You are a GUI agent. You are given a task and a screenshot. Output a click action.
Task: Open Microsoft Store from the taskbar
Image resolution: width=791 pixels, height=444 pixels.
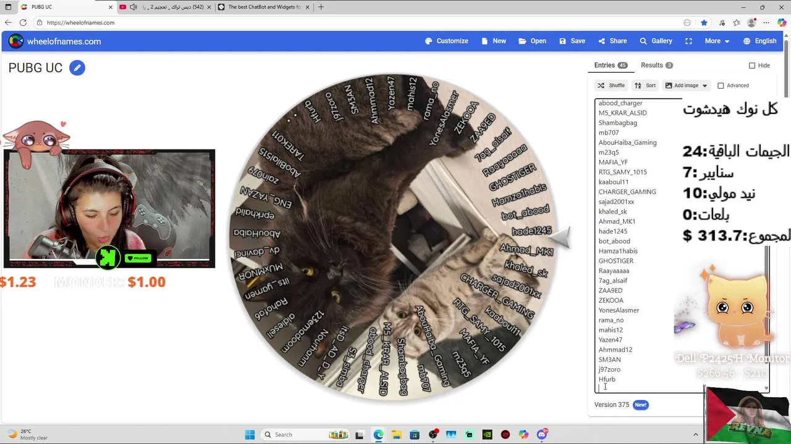coord(415,435)
